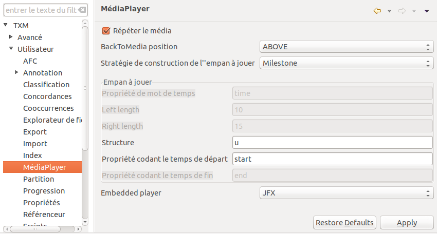437x234 pixels.
Task: Expand the Avancé tree node
Action: (11, 37)
